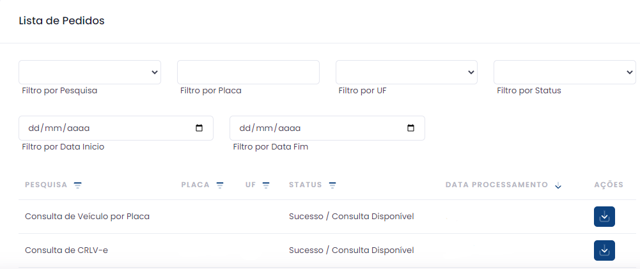Download the Consulta de Veículo por Placa result
640x269 pixels.
tap(604, 217)
